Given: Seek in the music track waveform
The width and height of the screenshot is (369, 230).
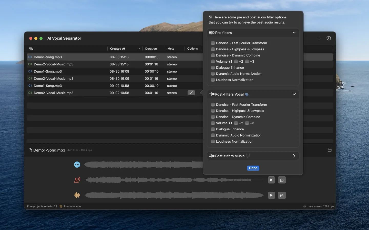Looking at the screenshot, I should [x=174, y=195].
